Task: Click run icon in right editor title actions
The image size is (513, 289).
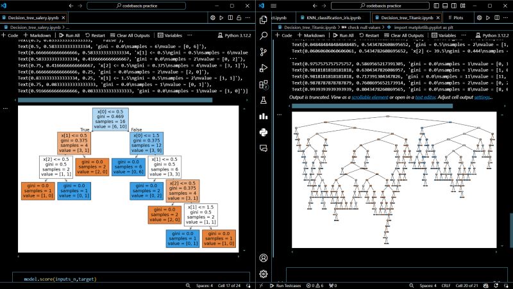Action: 488,18
